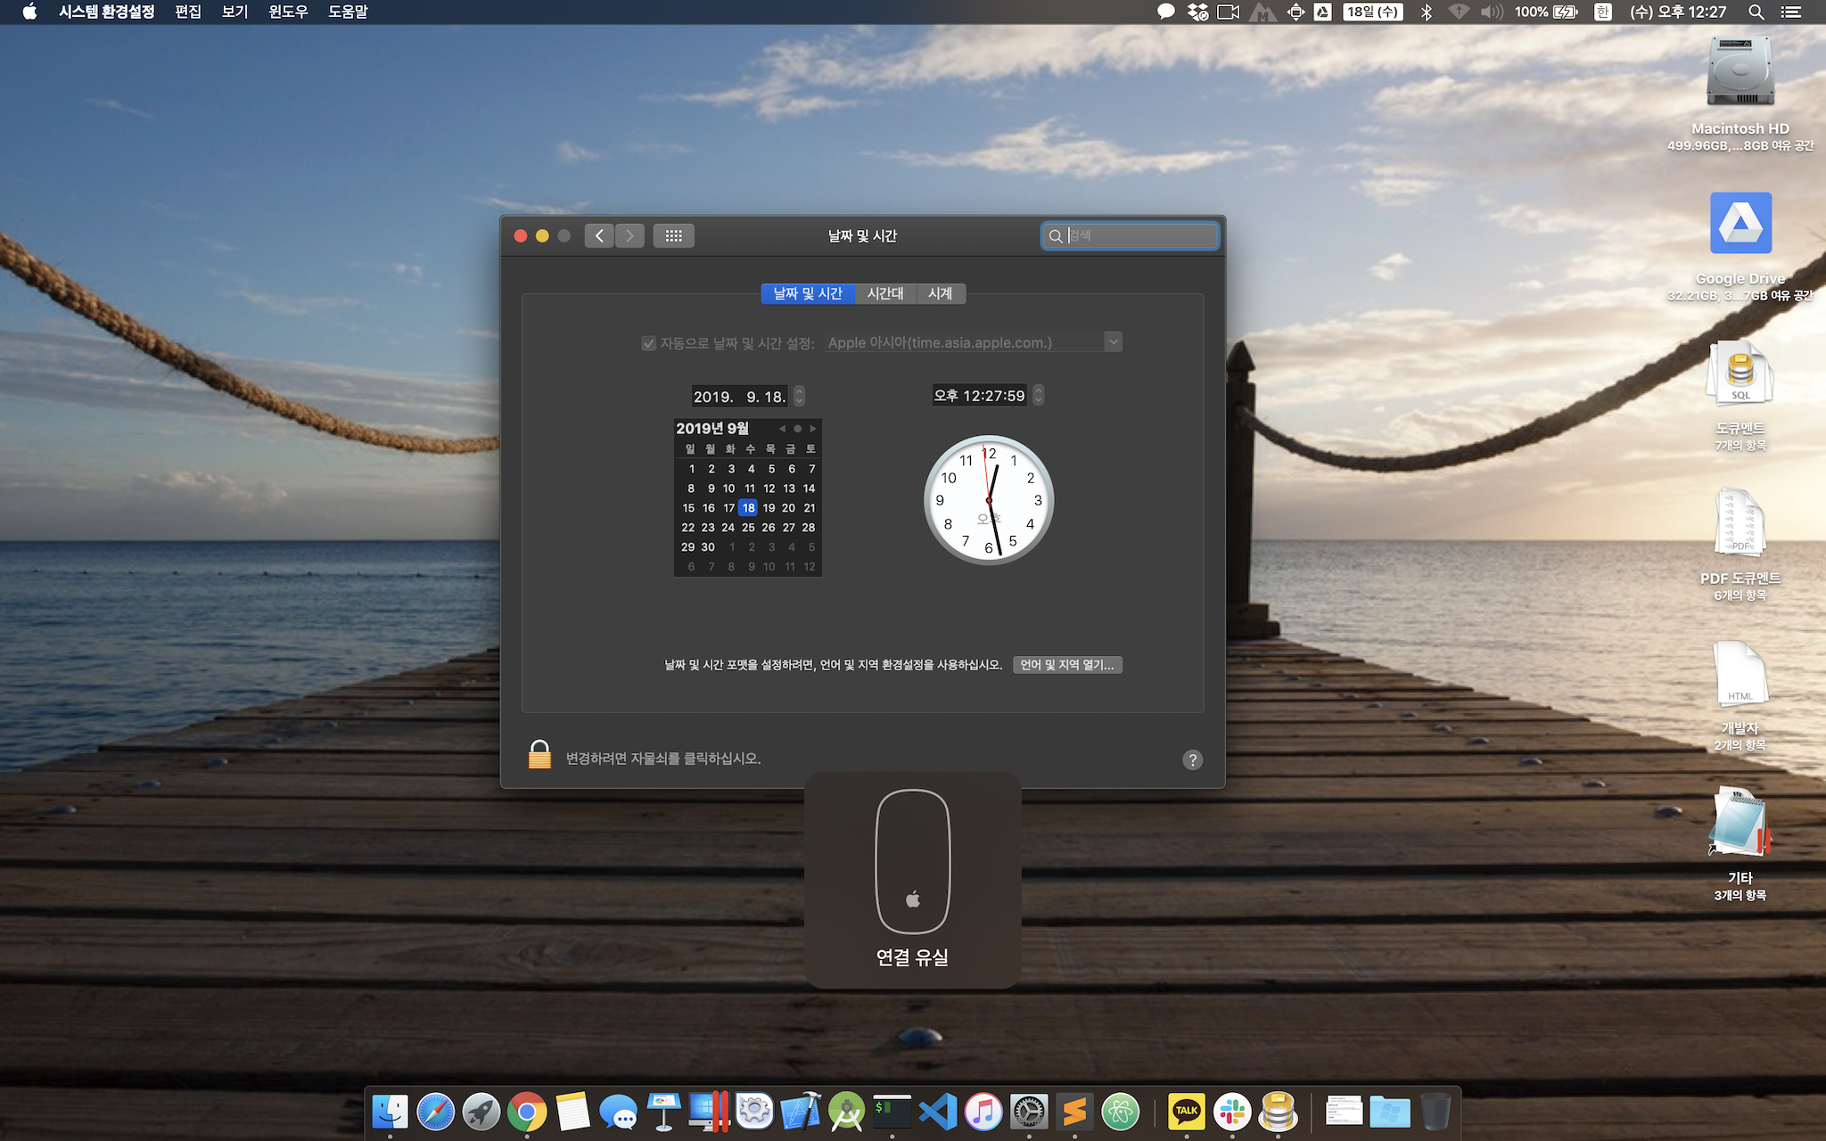This screenshot has height=1141, width=1826.
Task: Go to next month in calendar
Action: pos(813,429)
